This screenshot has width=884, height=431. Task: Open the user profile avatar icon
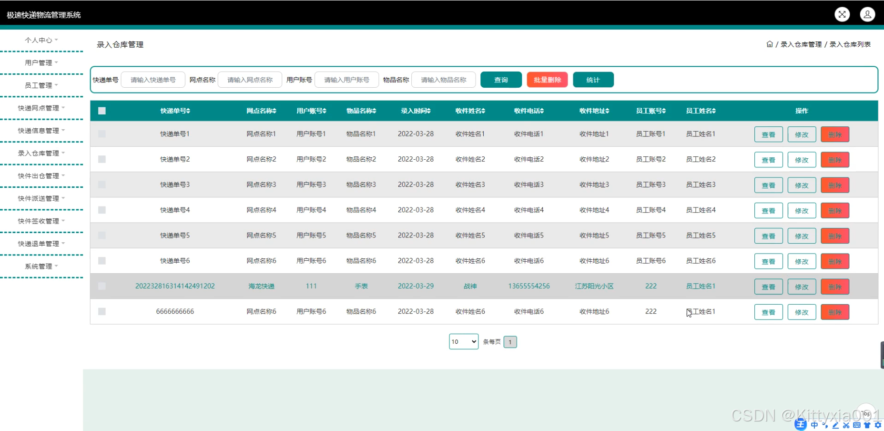[867, 14]
